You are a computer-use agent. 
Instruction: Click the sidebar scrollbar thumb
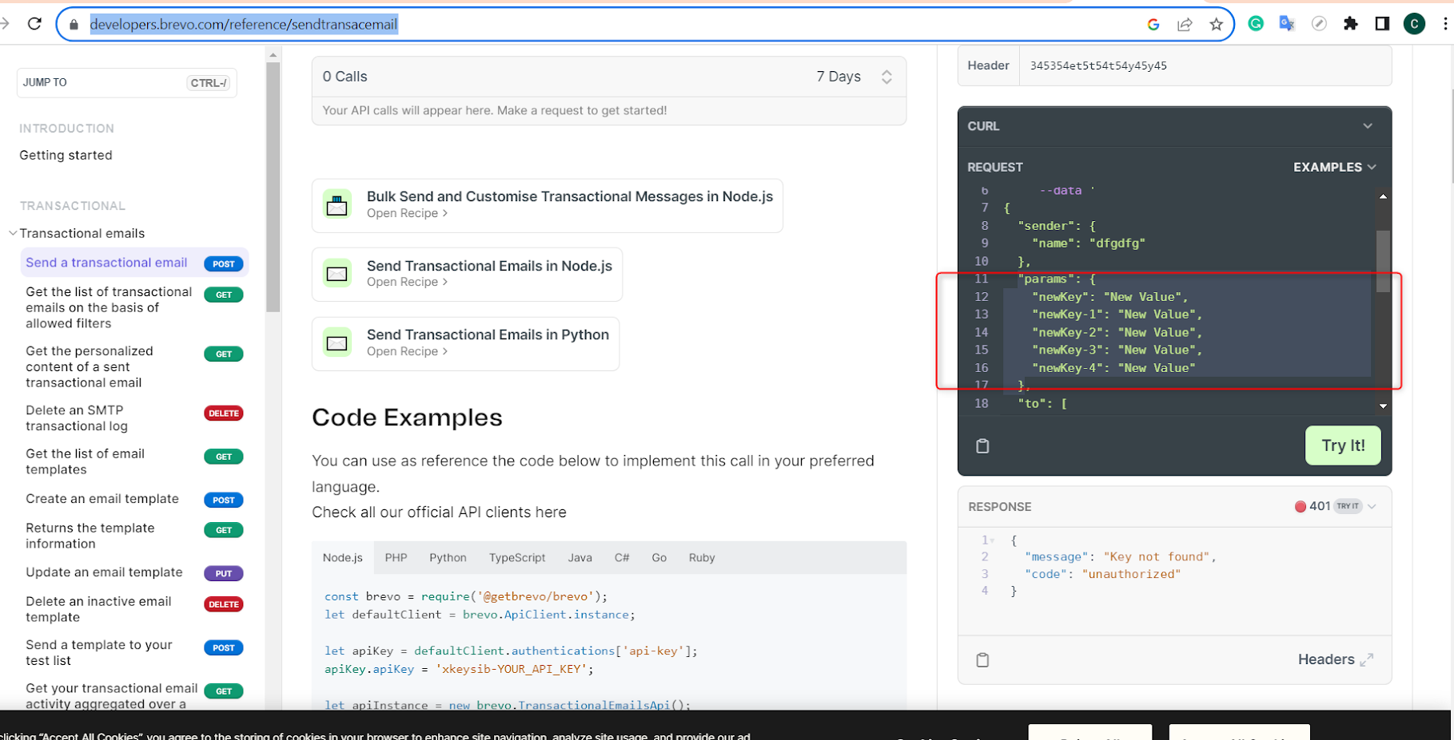click(273, 188)
